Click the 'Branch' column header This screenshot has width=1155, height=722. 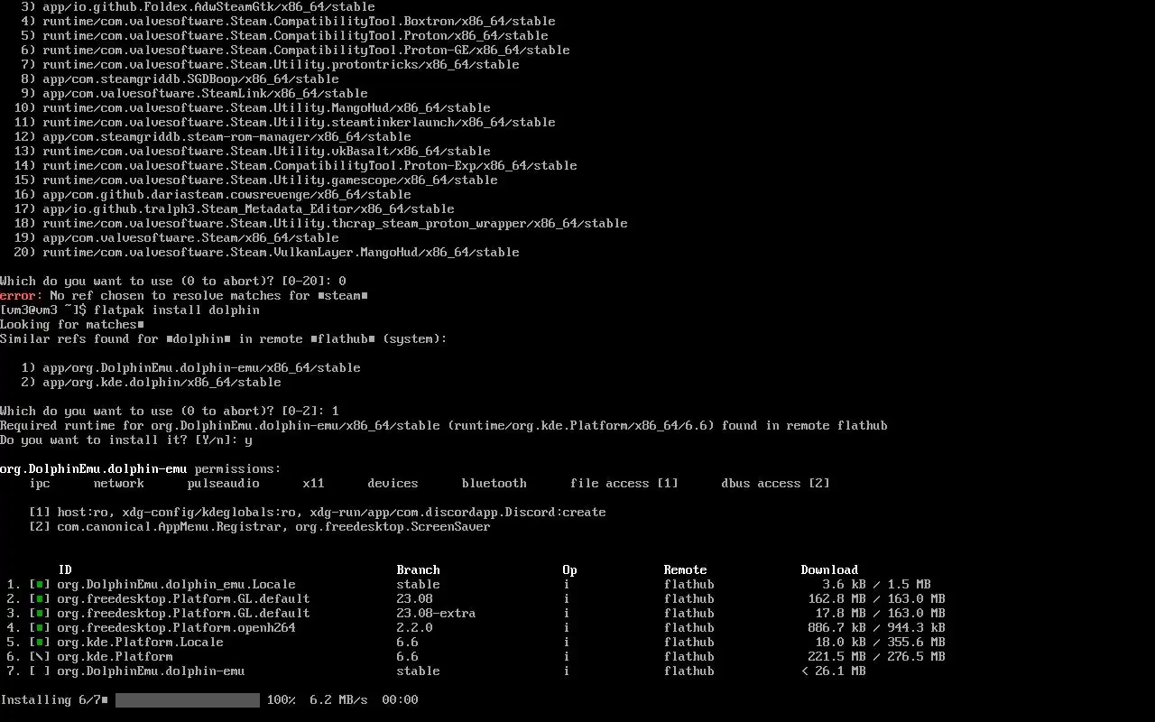[x=419, y=570]
